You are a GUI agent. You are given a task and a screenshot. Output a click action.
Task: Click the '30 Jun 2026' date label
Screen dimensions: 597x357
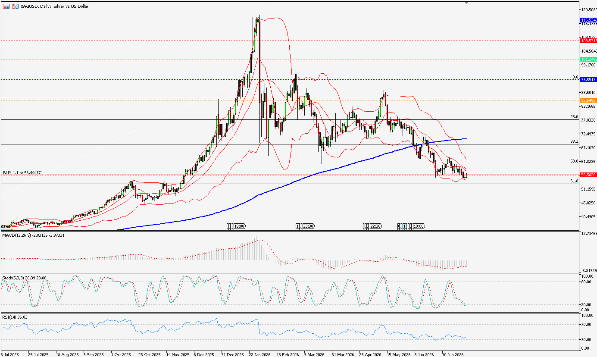453,354
